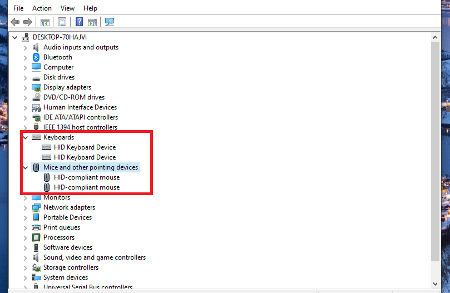Click the Back arrow toolbar icon
450x293 pixels.
pyautogui.click(x=15, y=22)
